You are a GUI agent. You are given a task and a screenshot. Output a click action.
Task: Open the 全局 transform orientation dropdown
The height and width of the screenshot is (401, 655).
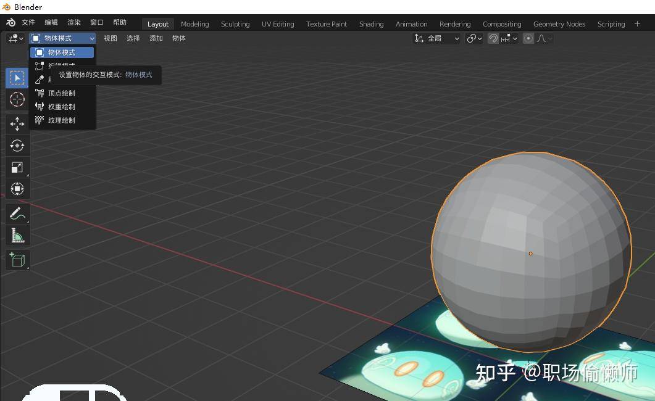pyautogui.click(x=436, y=38)
